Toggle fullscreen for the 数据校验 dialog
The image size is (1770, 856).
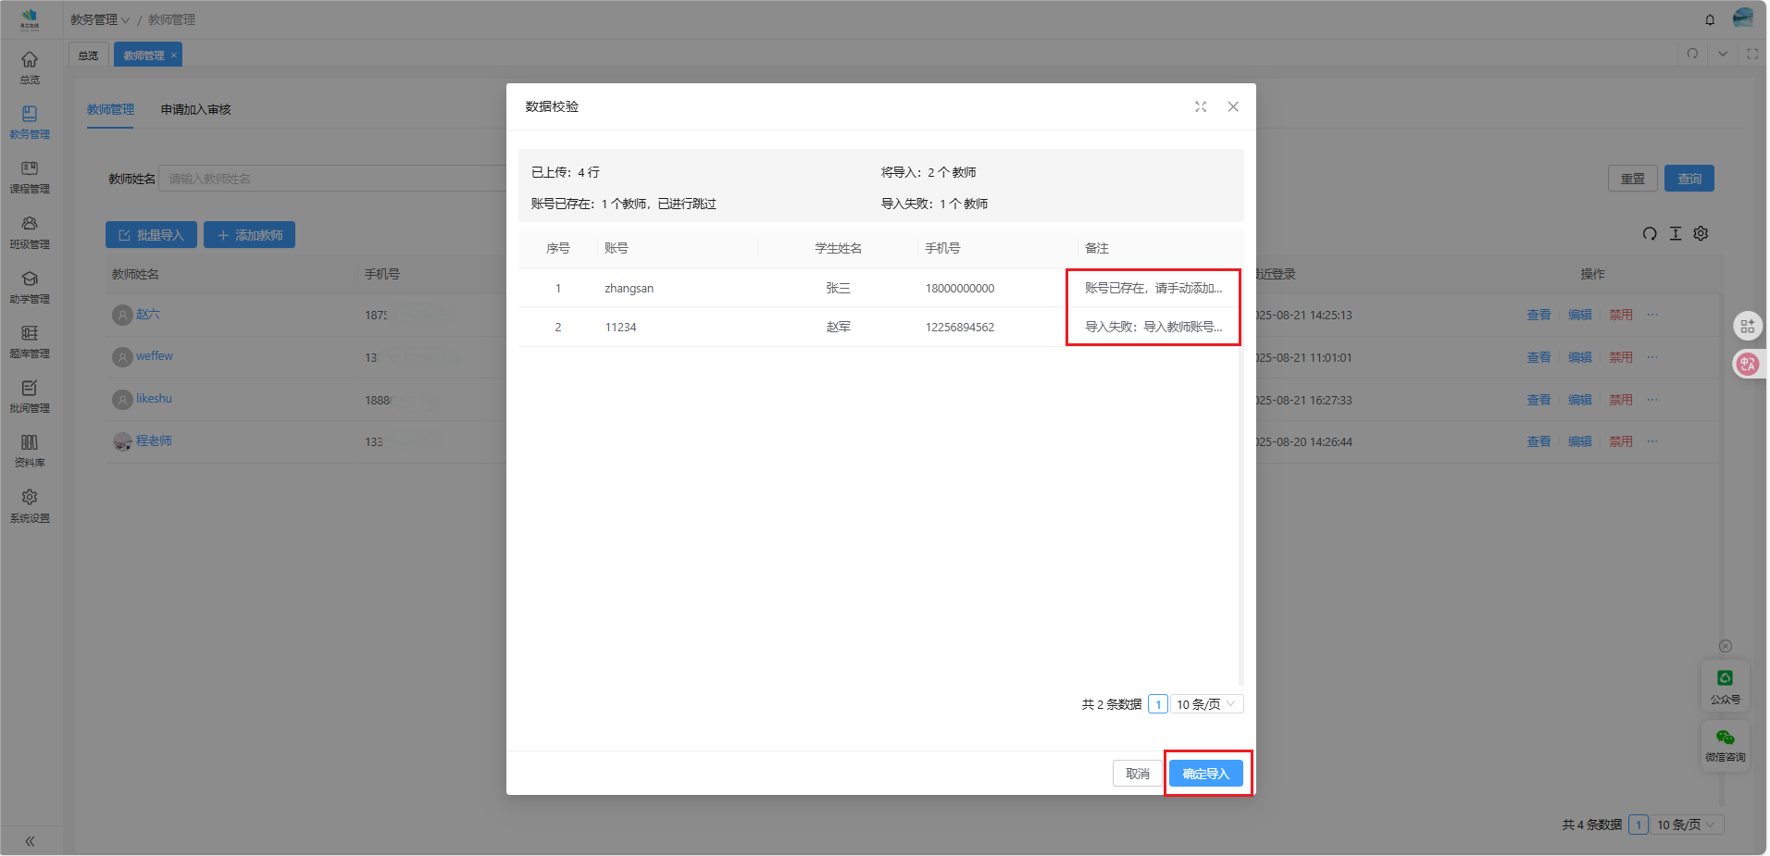coord(1201,107)
